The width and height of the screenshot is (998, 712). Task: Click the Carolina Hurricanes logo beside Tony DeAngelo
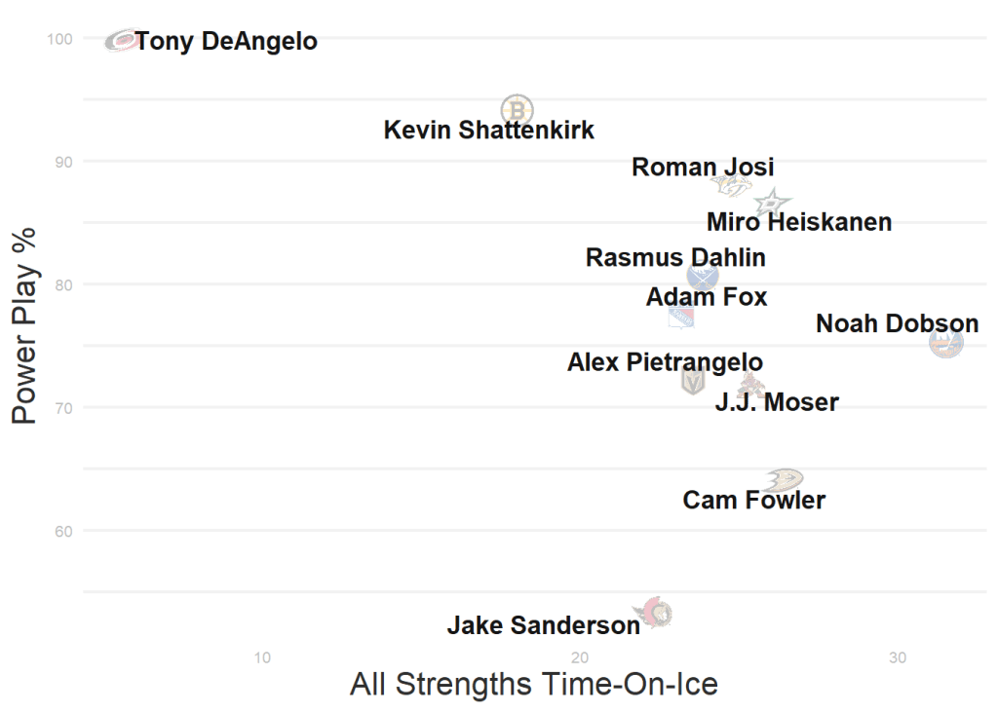click(122, 40)
